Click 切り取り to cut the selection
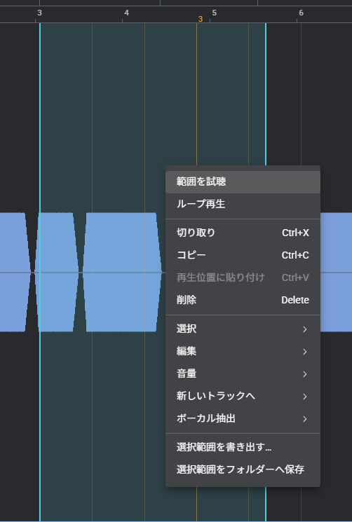Screen dimensions: 352x522 243,233
